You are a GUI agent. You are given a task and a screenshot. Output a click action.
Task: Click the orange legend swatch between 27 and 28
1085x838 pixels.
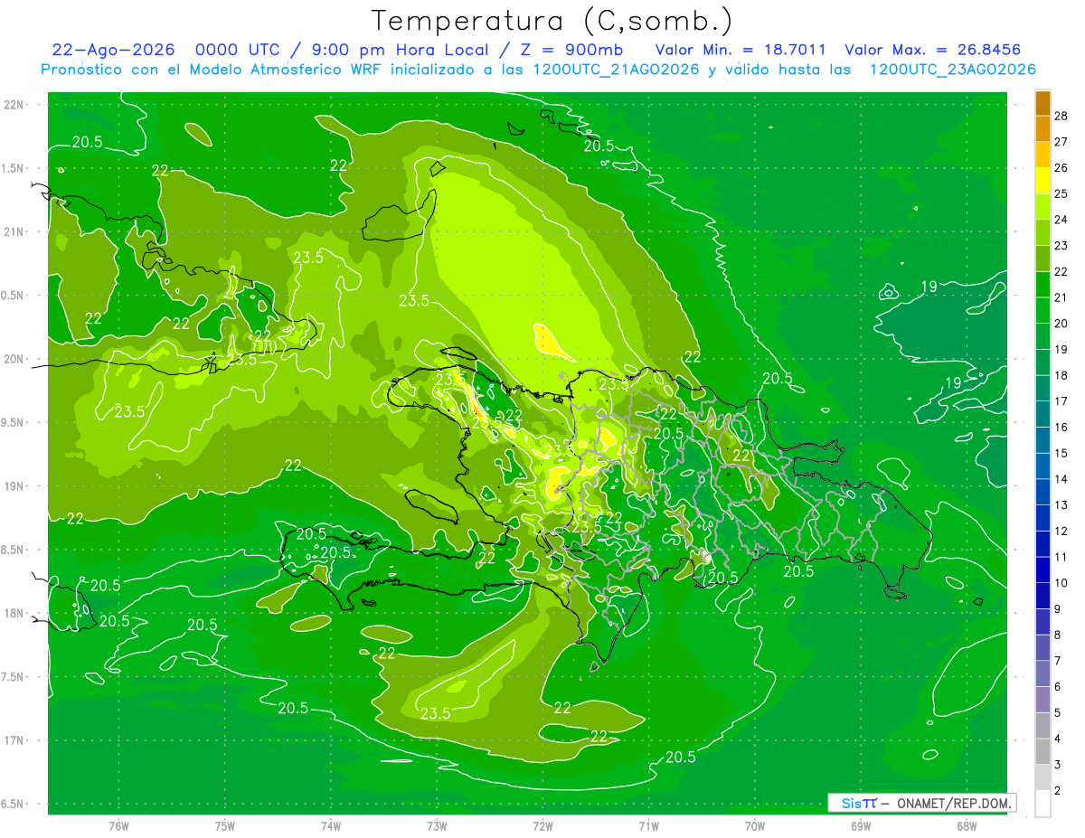coord(1043,128)
